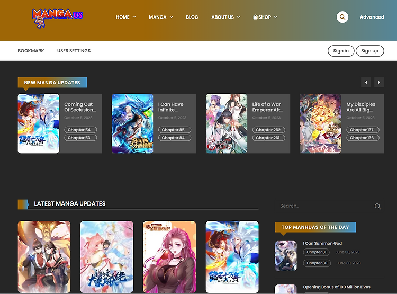
Task: Expand the About Us menu chevron
Action: [239, 17]
